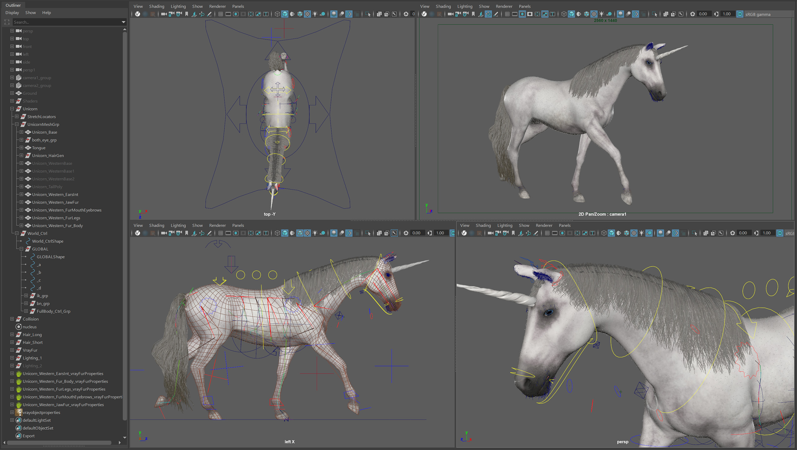Toggle 2D pan/zoom in camera1 viewport toolbar
The width and height of the screenshot is (797, 450).
tap(488, 14)
